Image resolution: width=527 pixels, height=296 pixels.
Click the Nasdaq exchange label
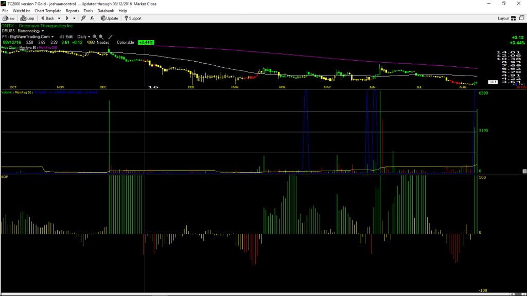coord(103,43)
